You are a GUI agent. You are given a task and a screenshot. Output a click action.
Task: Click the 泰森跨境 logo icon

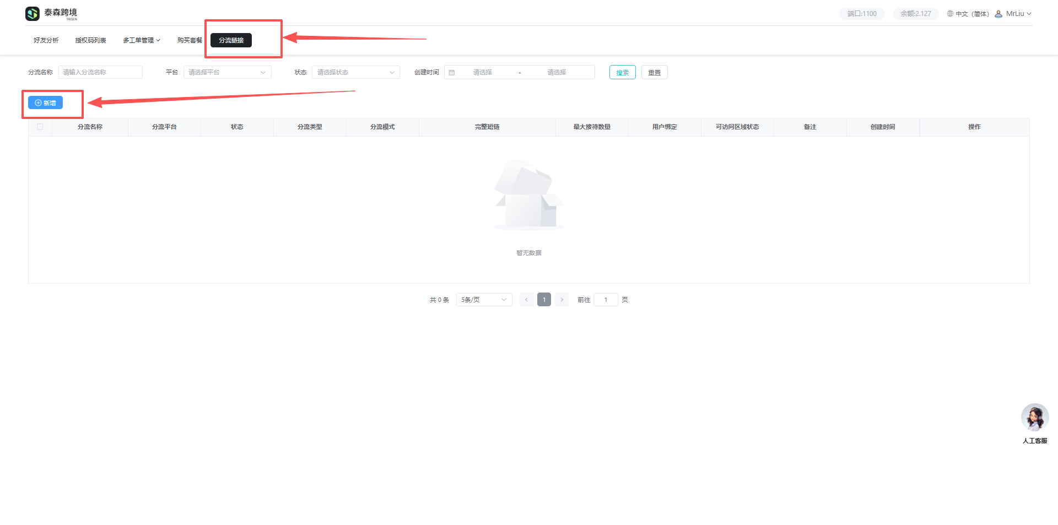coord(33,14)
